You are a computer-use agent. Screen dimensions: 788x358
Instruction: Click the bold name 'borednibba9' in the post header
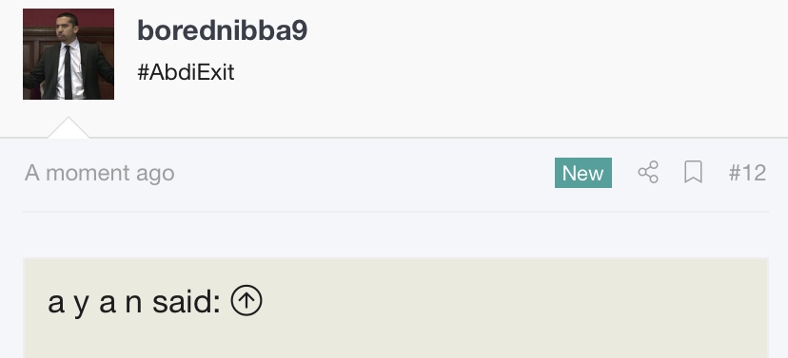click(222, 30)
